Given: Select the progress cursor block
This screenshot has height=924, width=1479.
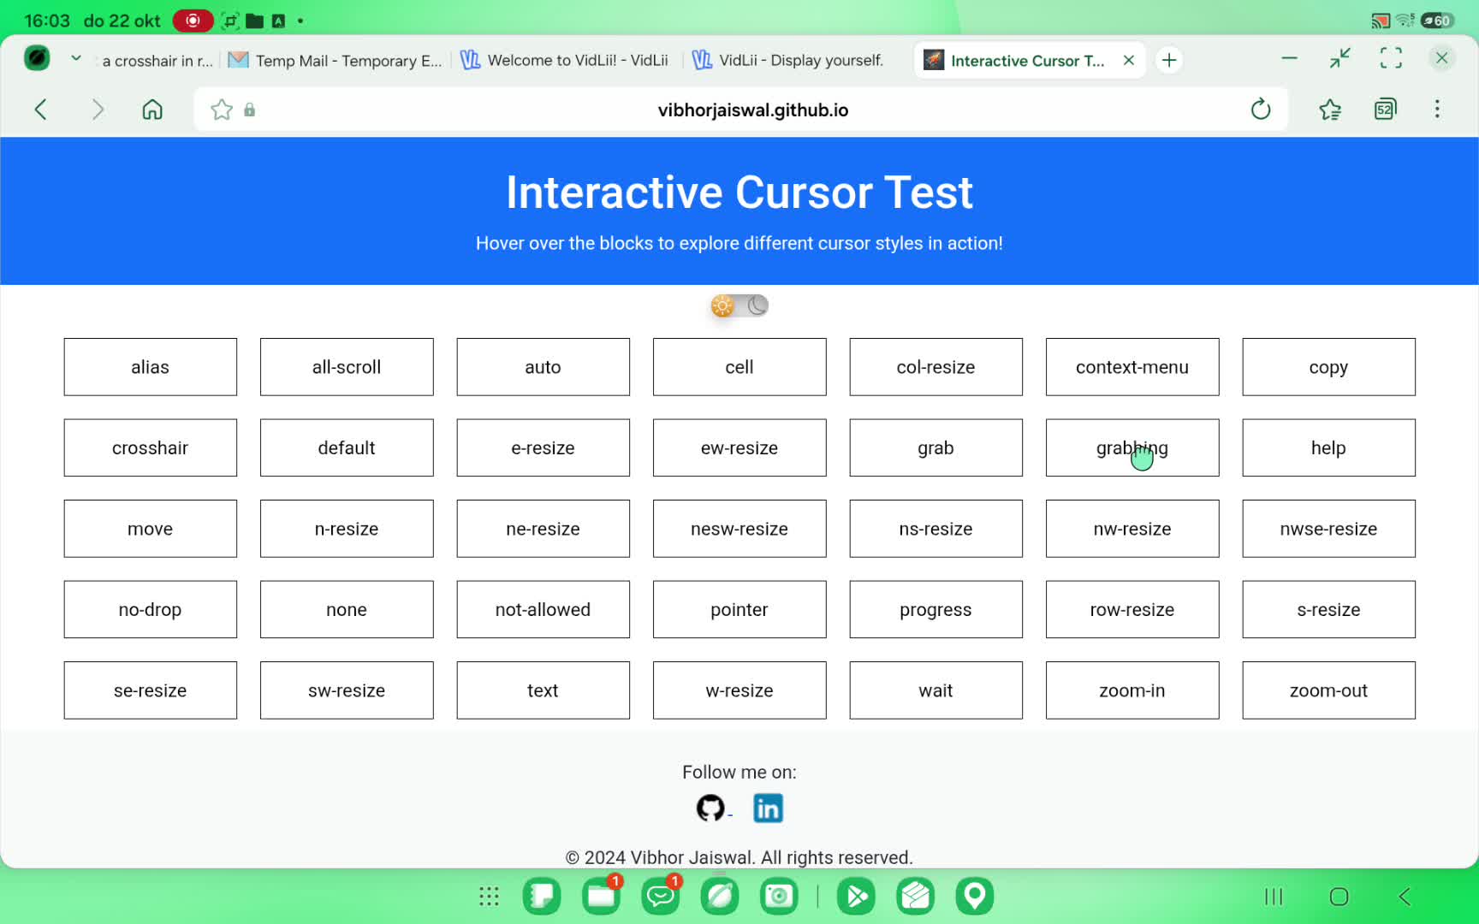Looking at the screenshot, I should coord(936,609).
